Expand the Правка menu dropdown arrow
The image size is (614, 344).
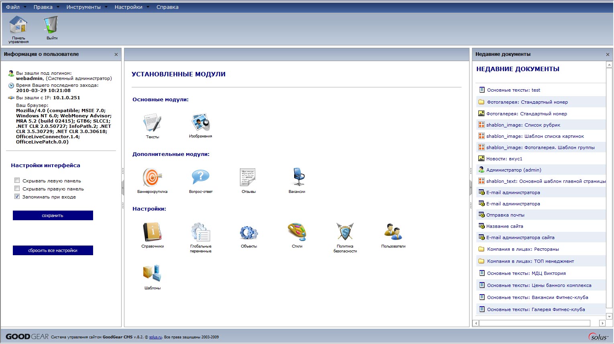click(x=58, y=7)
